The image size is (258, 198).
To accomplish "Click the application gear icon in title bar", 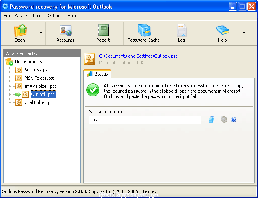I will [5, 6].
